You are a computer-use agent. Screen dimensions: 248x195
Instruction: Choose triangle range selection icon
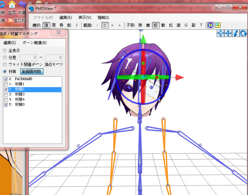(120, 25)
